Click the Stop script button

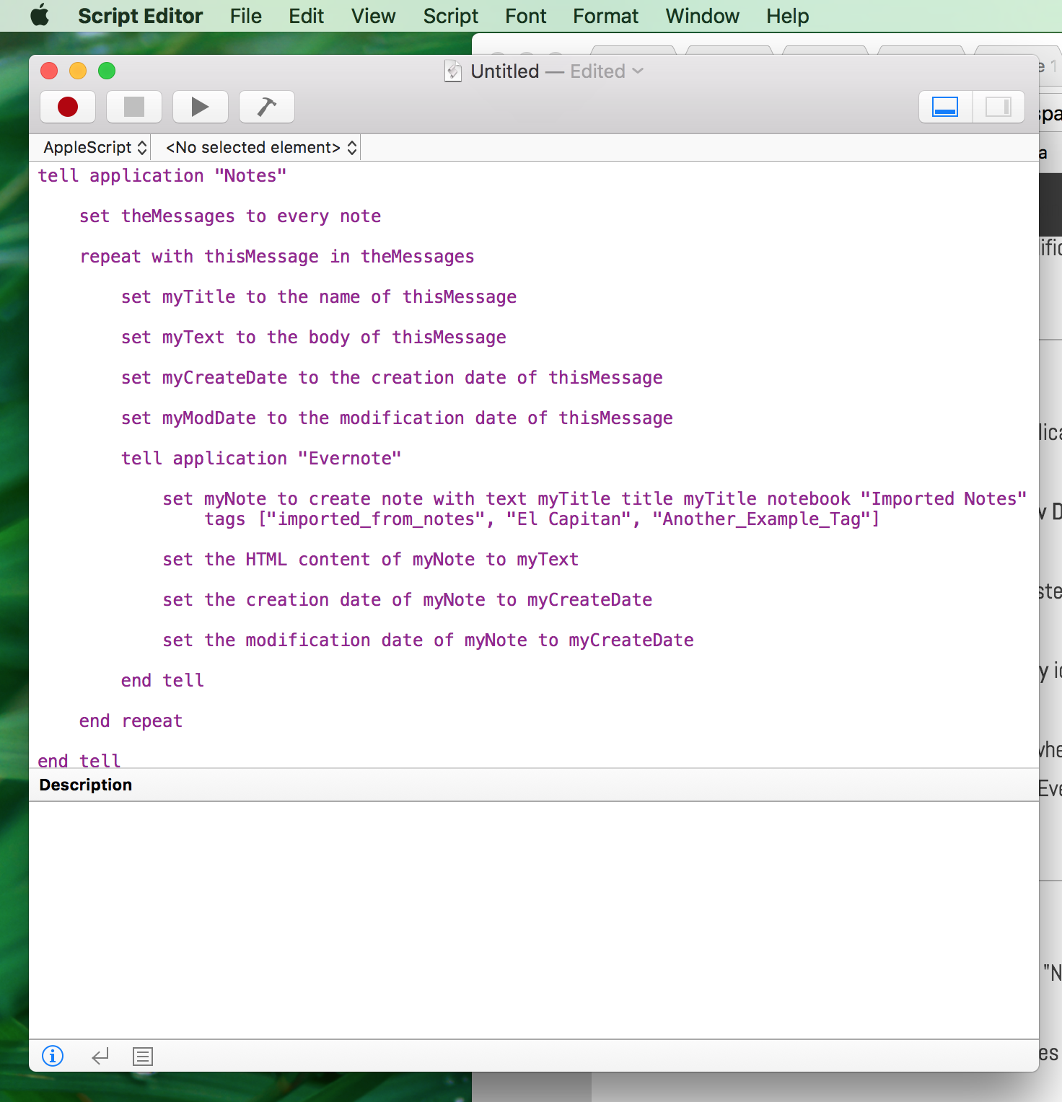(x=134, y=107)
